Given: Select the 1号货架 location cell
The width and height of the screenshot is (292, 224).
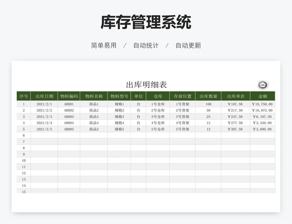Looking at the screenshot, I should point(182,104).
